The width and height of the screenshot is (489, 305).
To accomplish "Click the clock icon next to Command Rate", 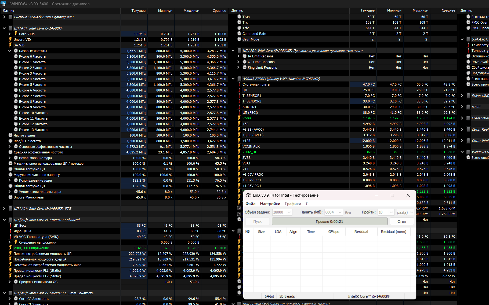I will pos(239,34).
